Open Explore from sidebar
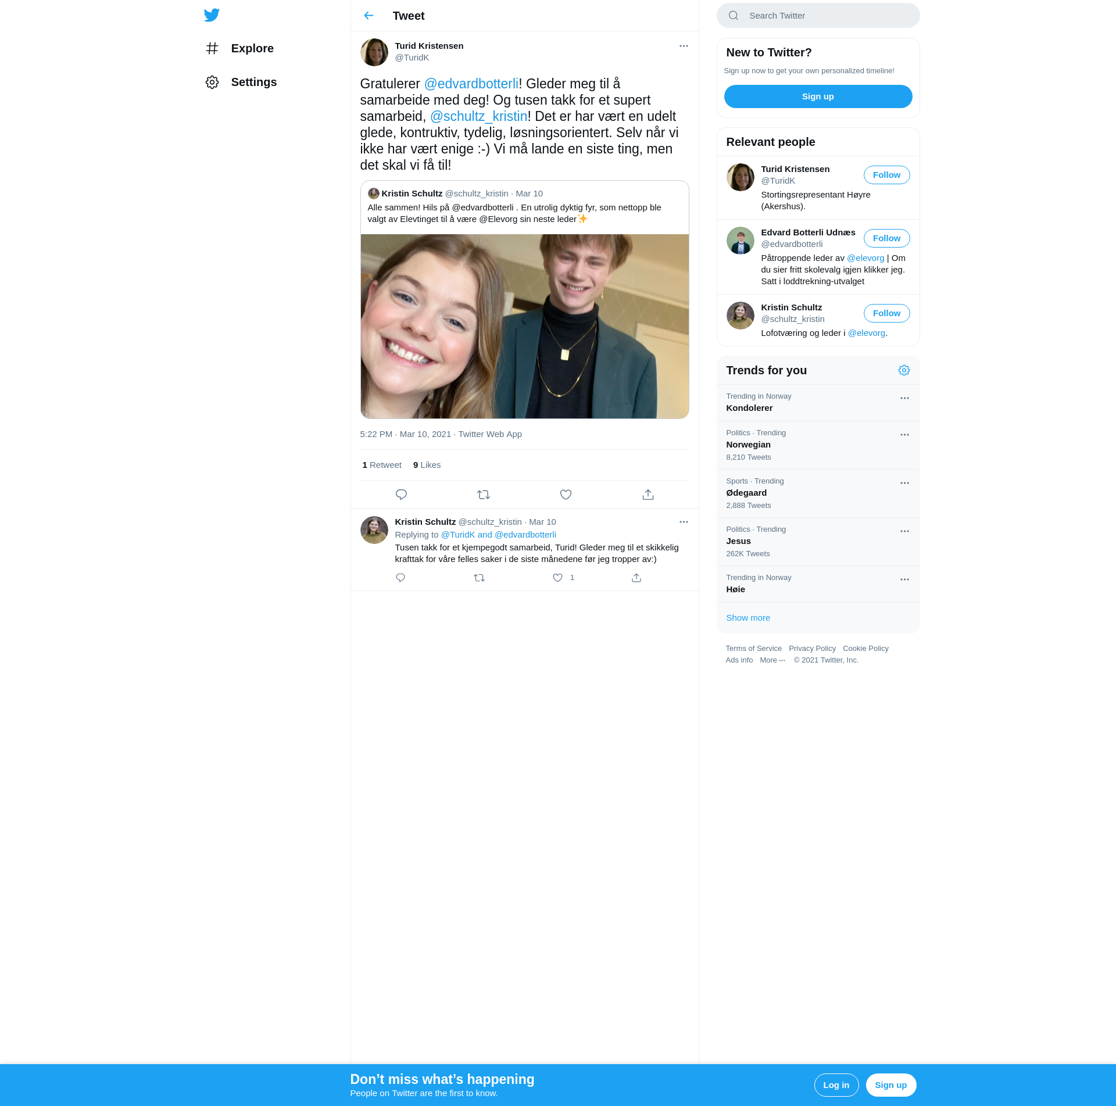1116x1106 pixels. [239, 48]
